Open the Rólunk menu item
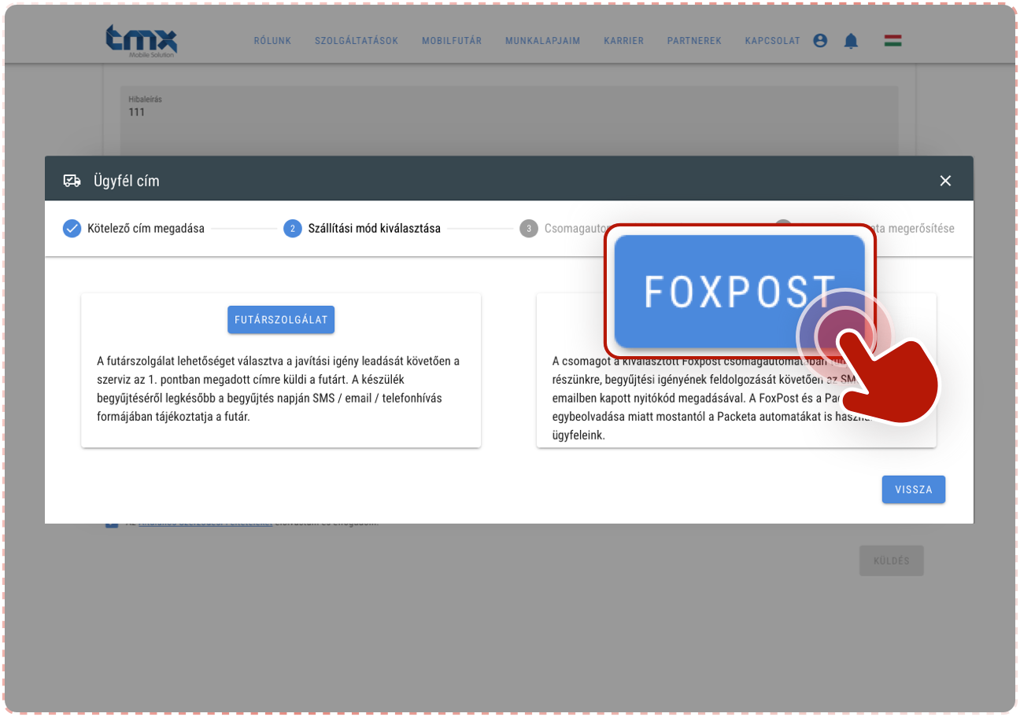This screenshot has width=1020, height=717. [272, 41]
